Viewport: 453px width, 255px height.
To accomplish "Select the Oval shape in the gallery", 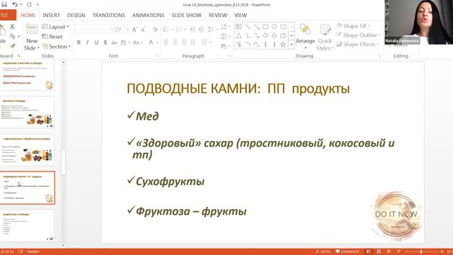I will 275,27.
